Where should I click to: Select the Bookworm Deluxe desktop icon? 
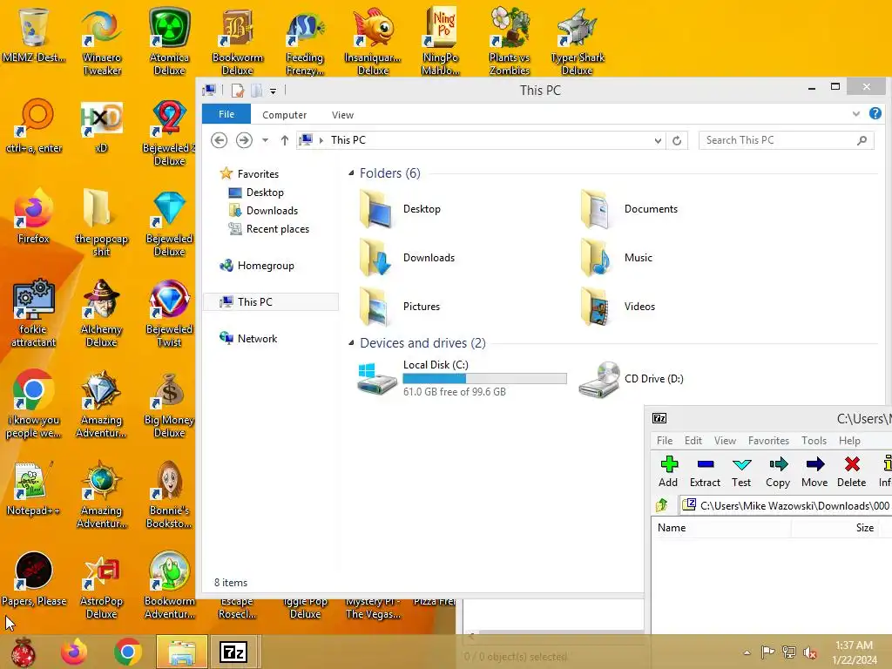[x=237, y=41]
